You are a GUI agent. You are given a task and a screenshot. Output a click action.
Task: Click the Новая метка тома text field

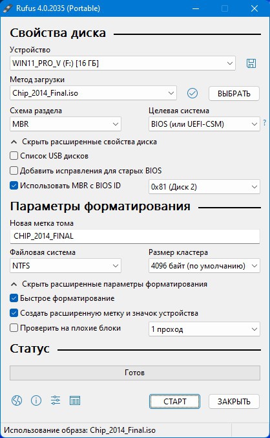[x=135, y=236]
